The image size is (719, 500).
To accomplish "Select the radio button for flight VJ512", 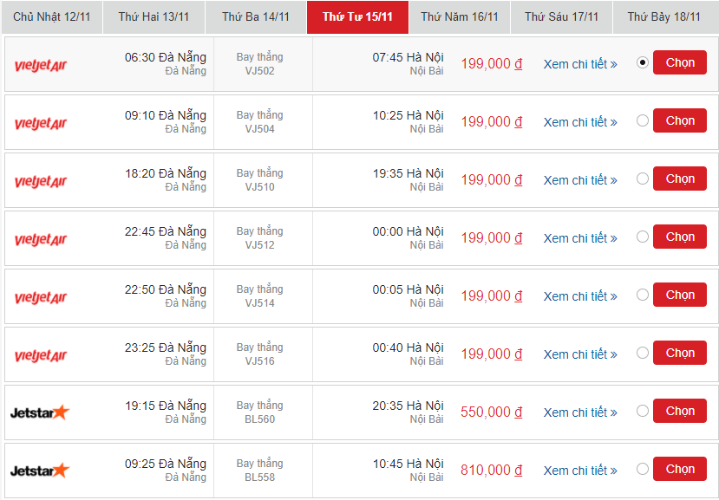I will tap(643, 237).
